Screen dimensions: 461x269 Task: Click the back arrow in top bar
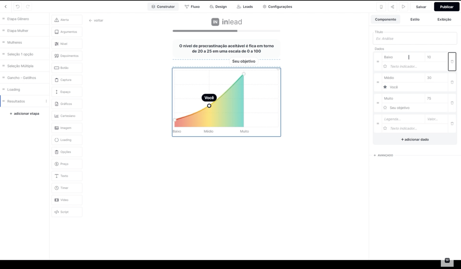click(6, 6)
